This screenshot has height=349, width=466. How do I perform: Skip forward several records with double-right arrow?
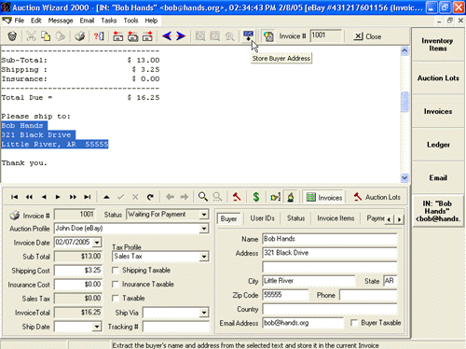click(73, 197)
